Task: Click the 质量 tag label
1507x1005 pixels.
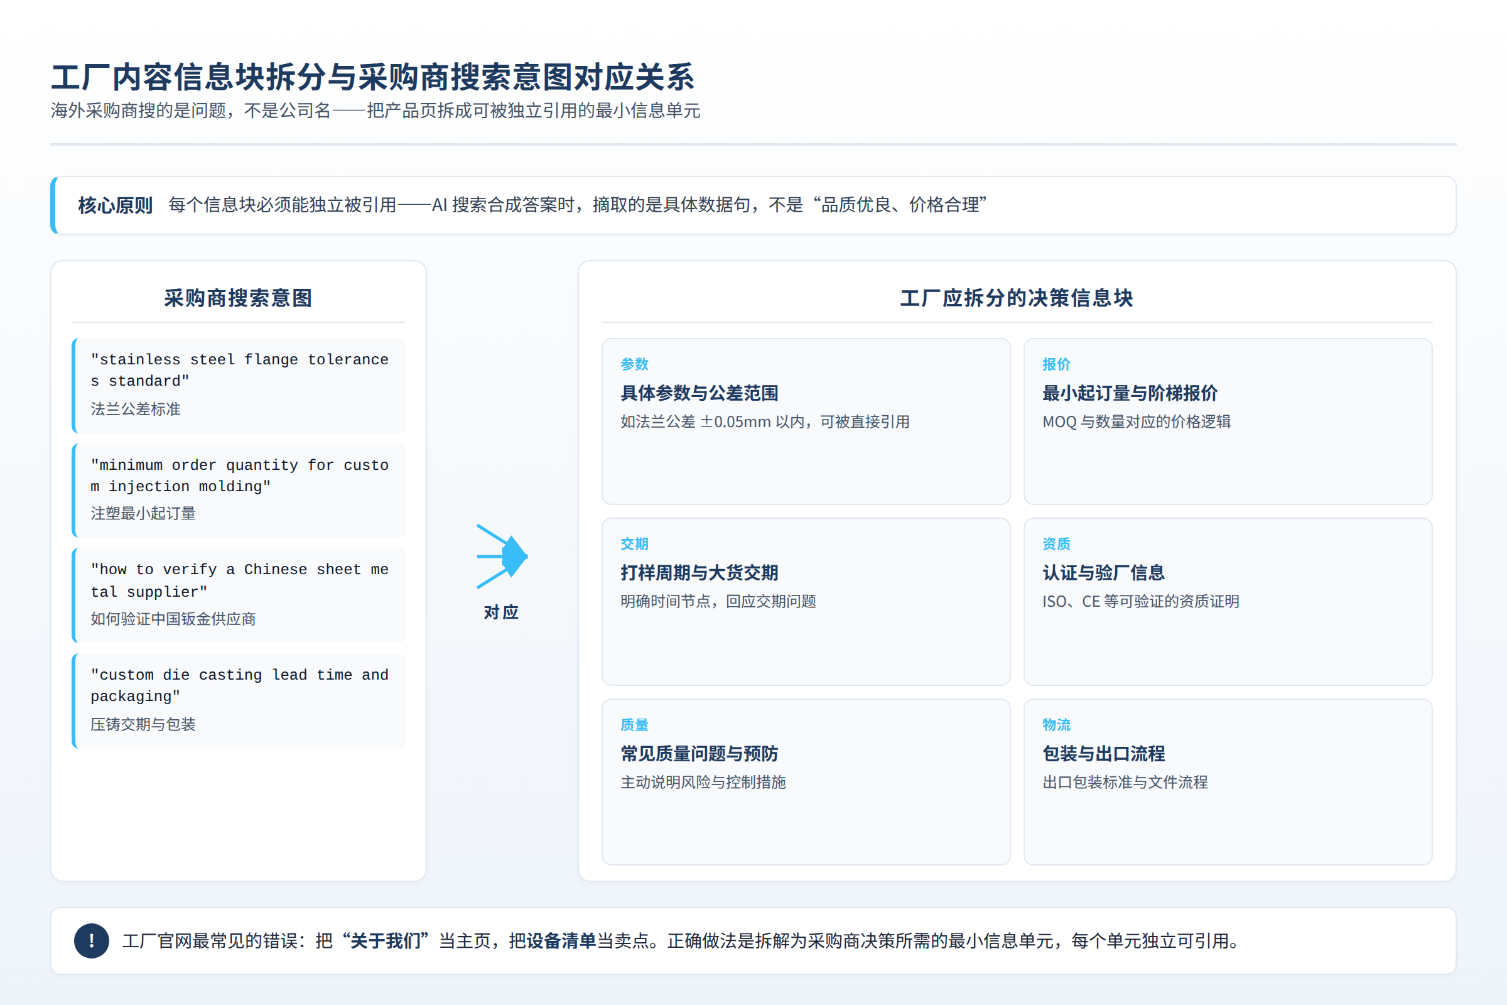Action: click(x=634, y=725)
